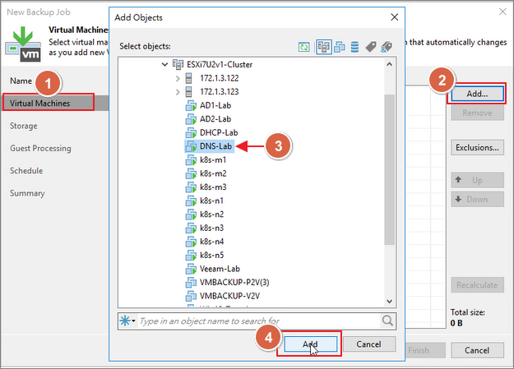Click the magnifier search icon
Image resolution: width=514 pixels, height=369 pixels.
coord(387,321)
